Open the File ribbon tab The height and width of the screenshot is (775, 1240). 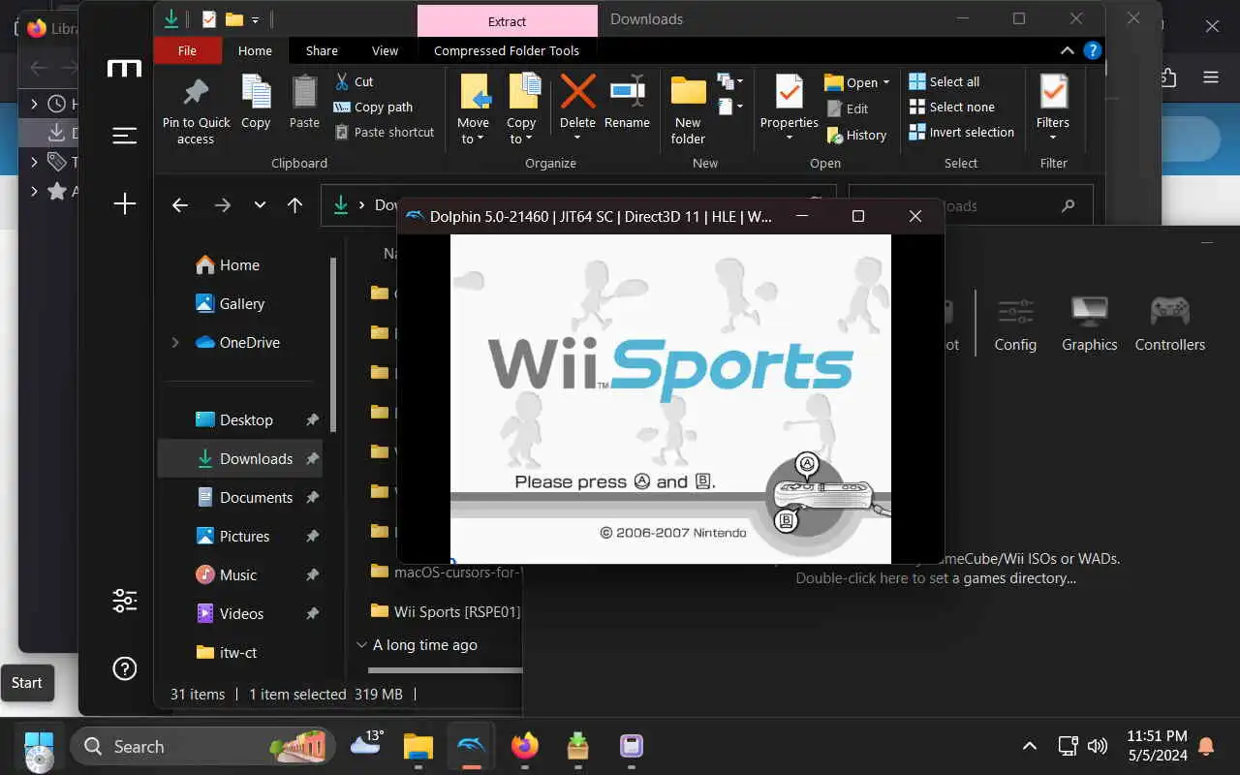pyautogui.click(x=187, y=50)
